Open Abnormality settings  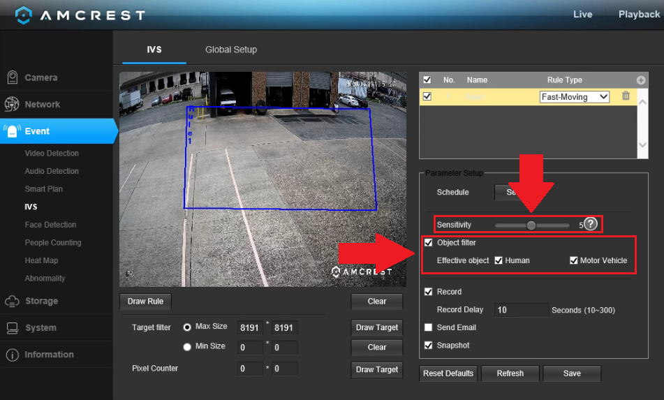(x=45, y=278)
